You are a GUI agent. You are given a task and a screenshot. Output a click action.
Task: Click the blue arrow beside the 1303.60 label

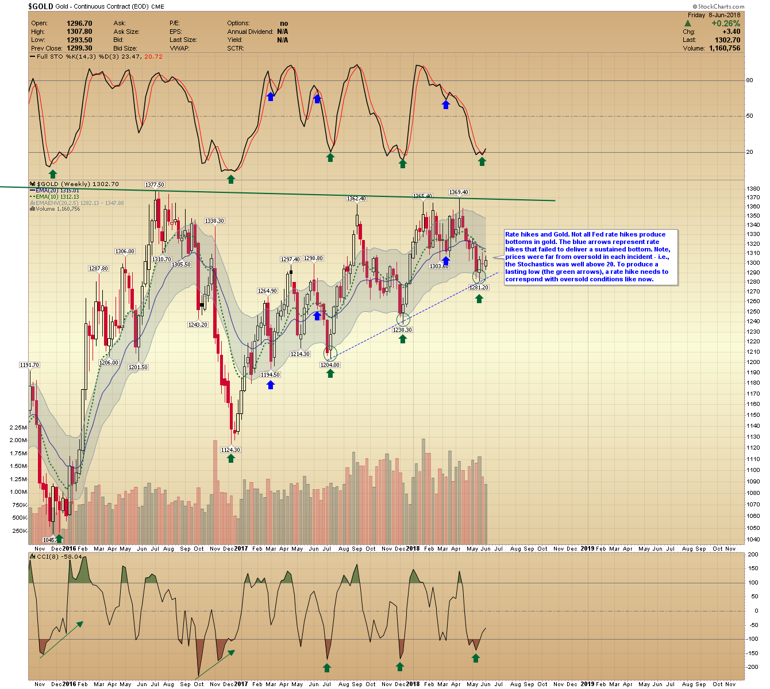[x=445, y=260]
